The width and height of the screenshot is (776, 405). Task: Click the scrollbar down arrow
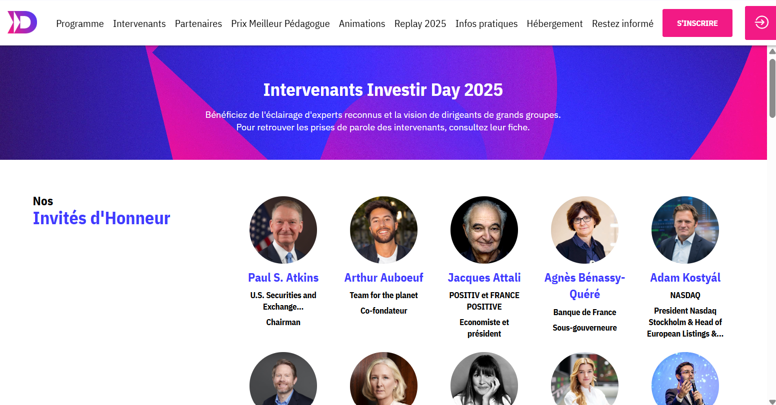pos(772,402)
